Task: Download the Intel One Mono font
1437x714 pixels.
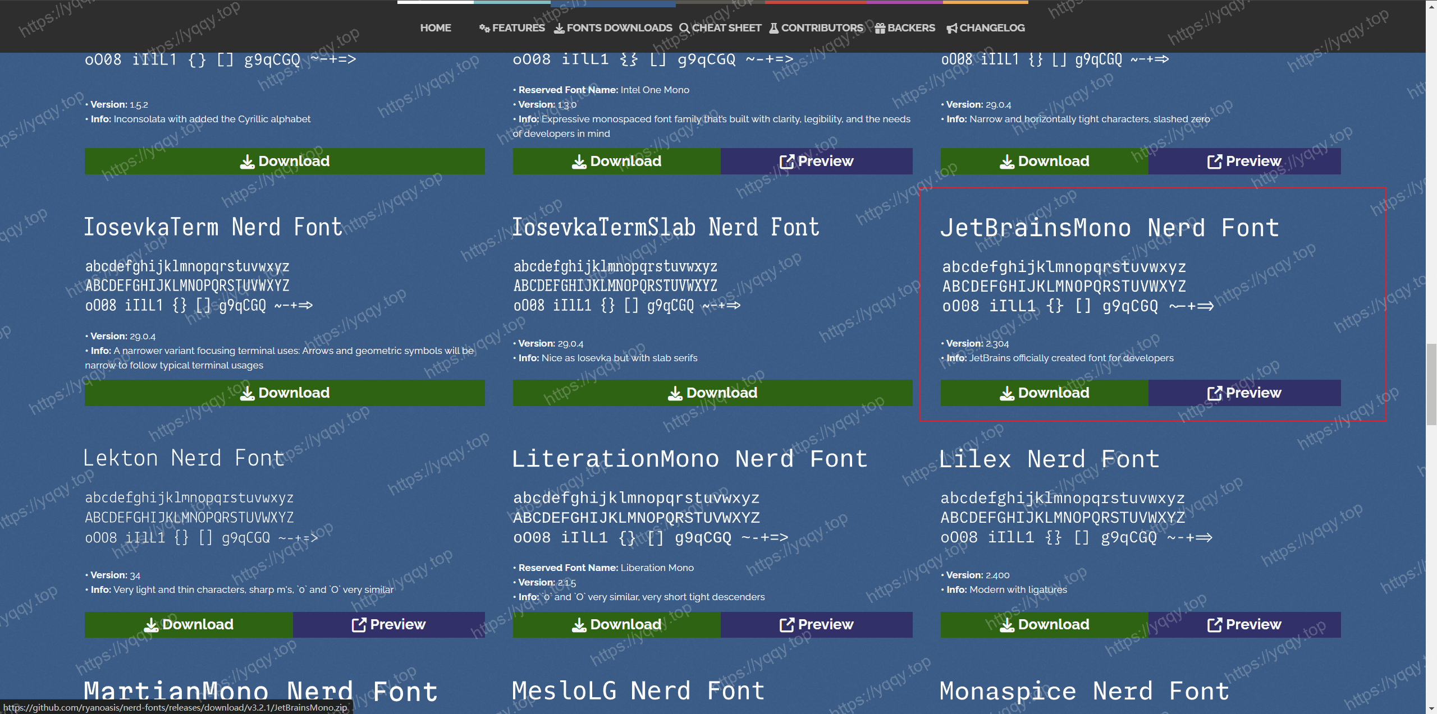Action: click(x=616, y=162)
